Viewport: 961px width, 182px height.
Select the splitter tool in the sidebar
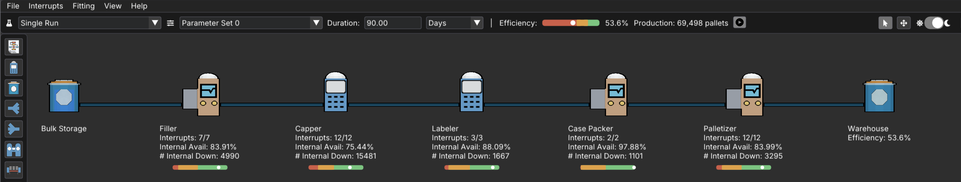click(14, 108)
